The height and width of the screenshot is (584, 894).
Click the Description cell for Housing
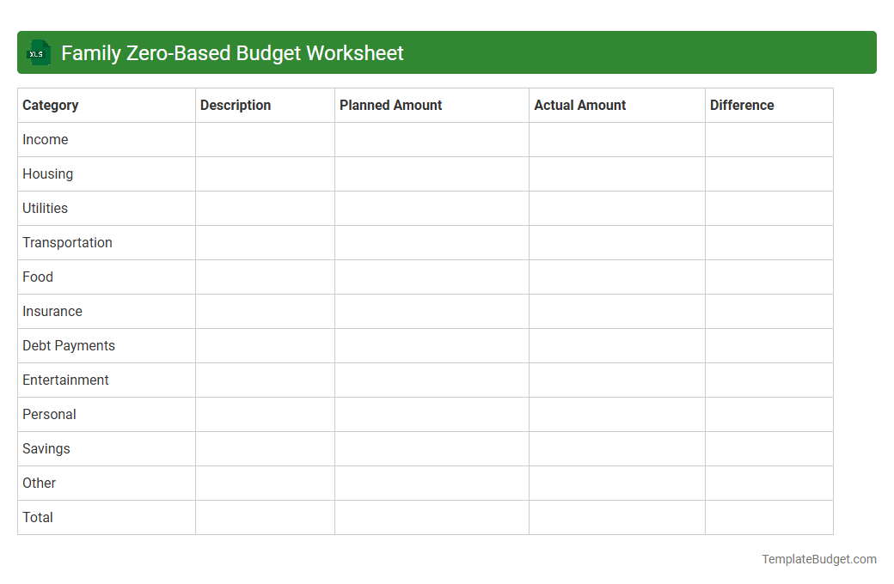[x=265, y=173]
